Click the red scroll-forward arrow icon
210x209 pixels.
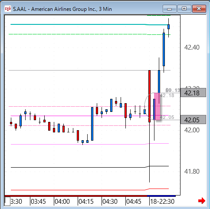tap(202, 201)
